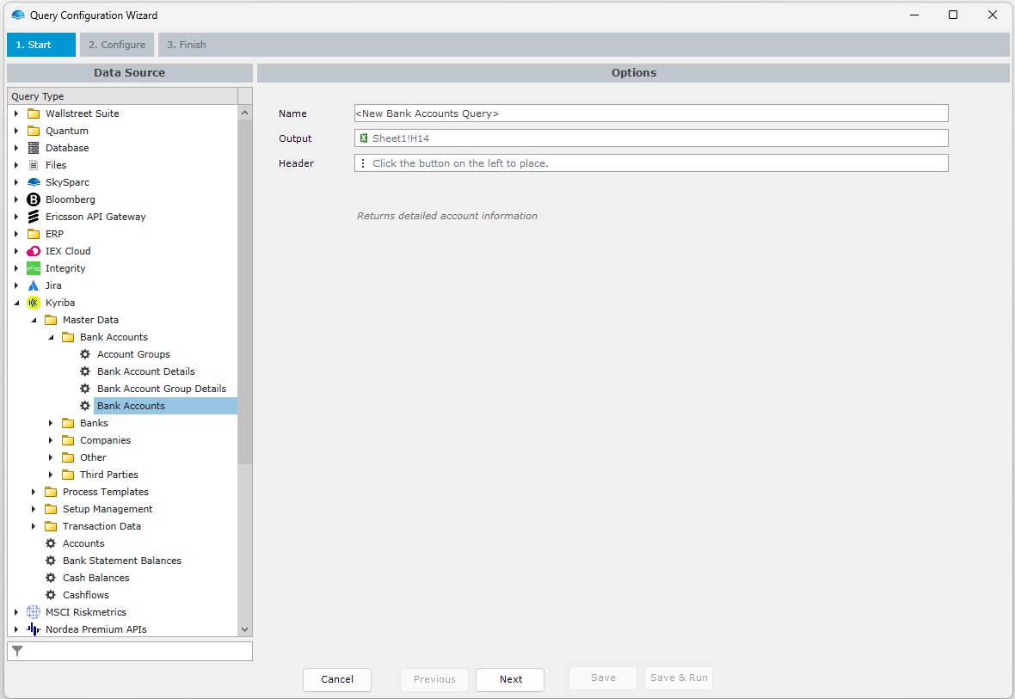Expand the Transaction Data folder

pos(34,526)
